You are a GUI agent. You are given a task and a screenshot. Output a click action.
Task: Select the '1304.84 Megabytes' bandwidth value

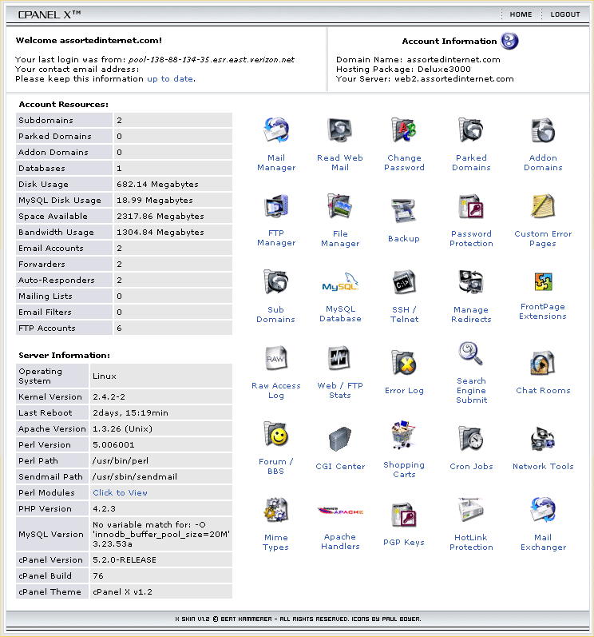coord(160,233)
